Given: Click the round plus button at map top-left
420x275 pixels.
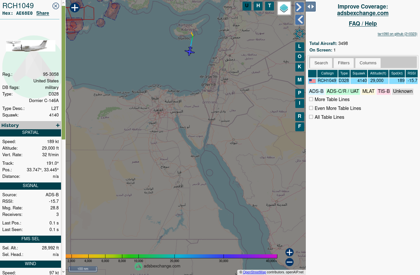Looking at the screenshot, I should coord(75,7).
